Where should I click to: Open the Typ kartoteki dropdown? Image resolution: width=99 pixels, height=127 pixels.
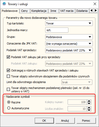tap(69, 23)
